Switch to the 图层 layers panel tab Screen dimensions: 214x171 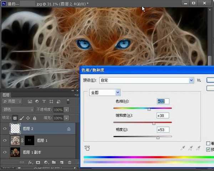click(x=6, y=95)
